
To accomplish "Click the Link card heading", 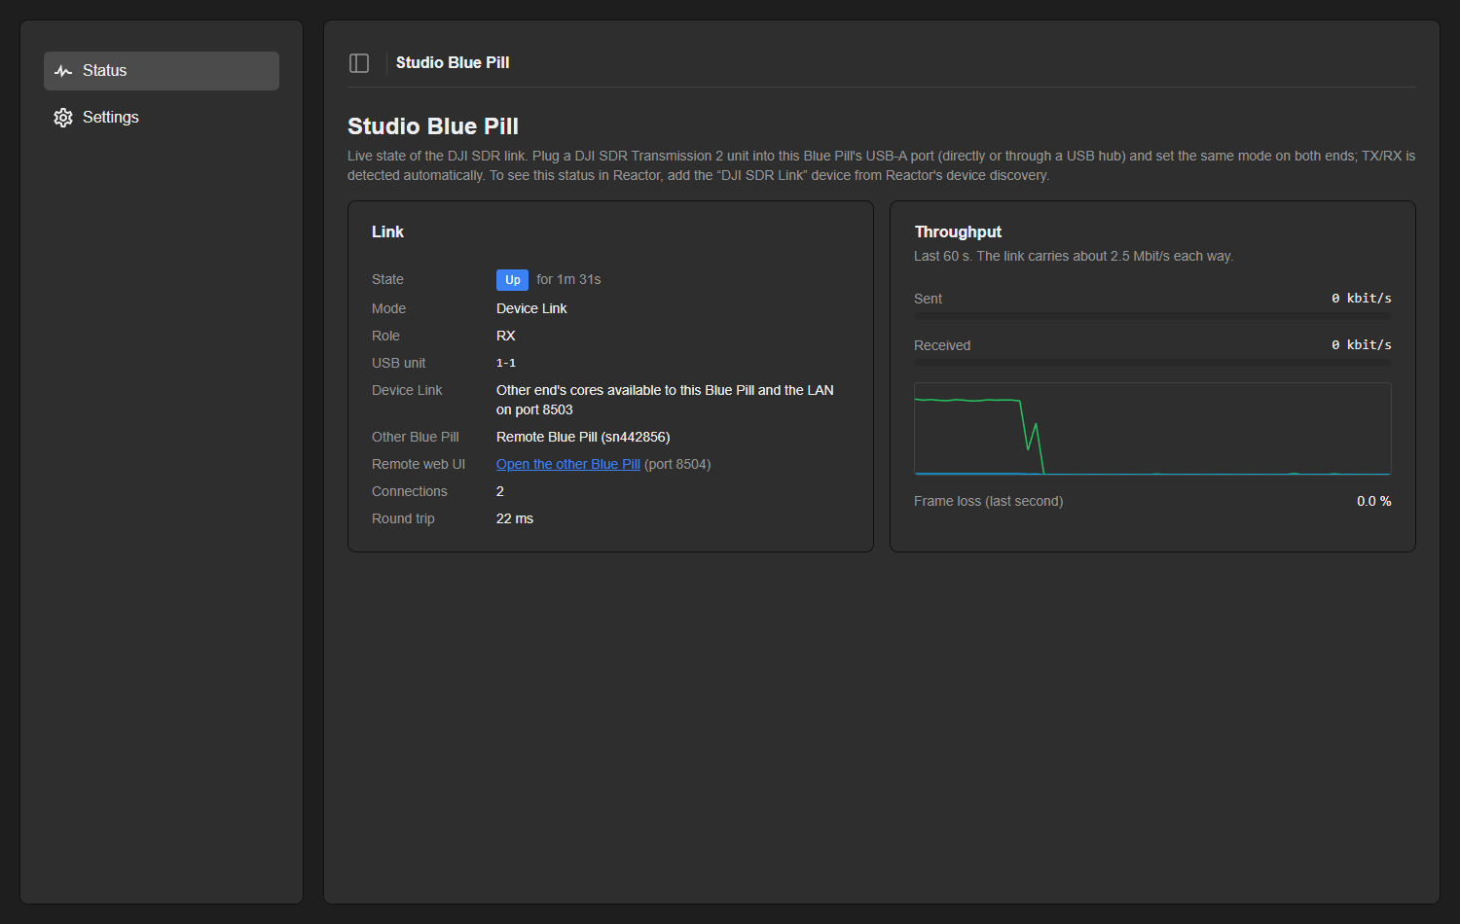I will tap(387, 231).
